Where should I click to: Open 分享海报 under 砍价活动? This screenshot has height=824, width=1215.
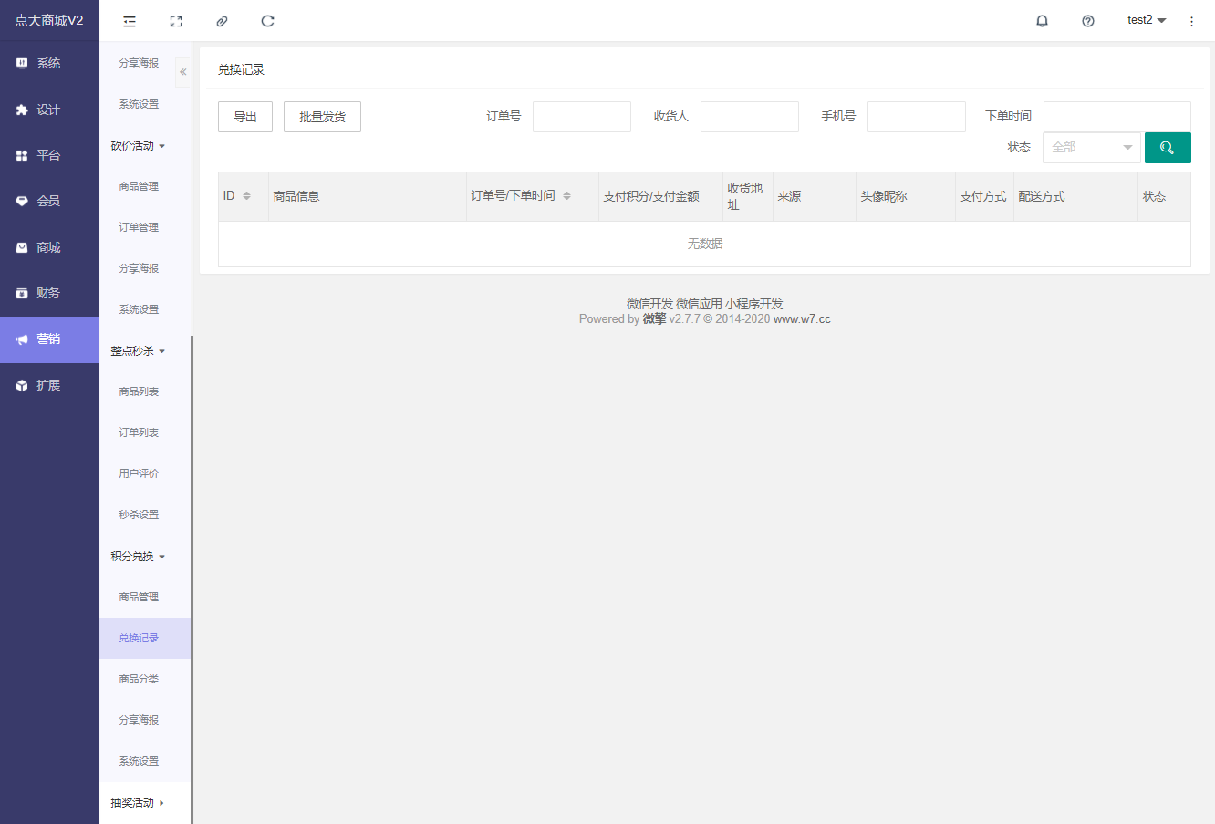pos(144,268)
